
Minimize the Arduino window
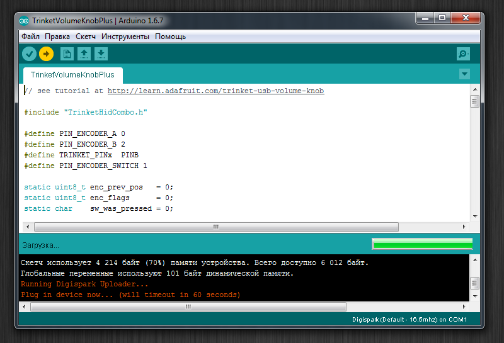425,18
